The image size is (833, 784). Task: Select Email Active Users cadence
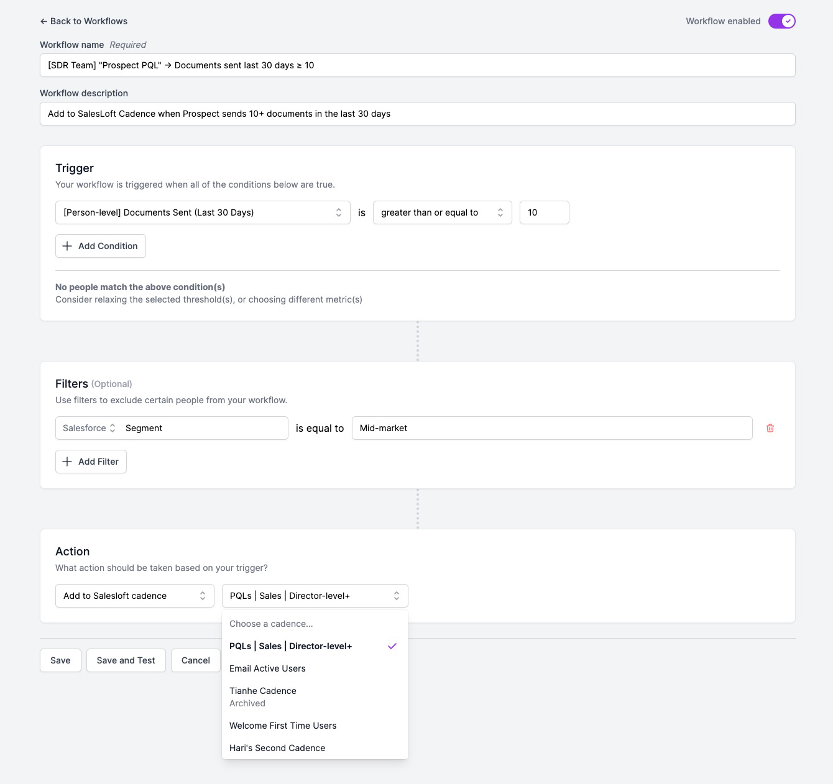tap(267, 668)
